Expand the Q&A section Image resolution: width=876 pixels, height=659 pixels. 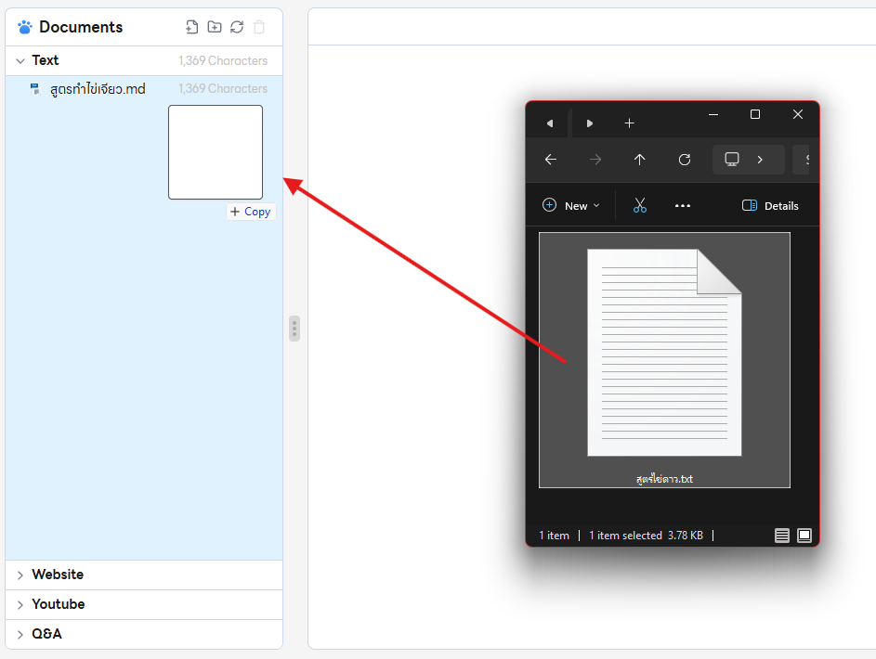[x=20, y=634]
